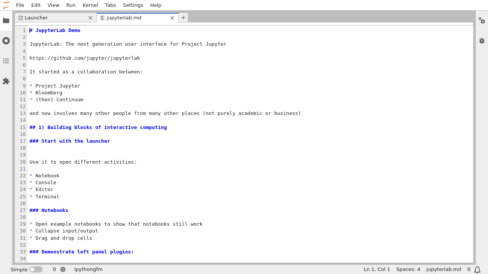
Task: Toggle Simple interface mode
Action: pos(36,269)
